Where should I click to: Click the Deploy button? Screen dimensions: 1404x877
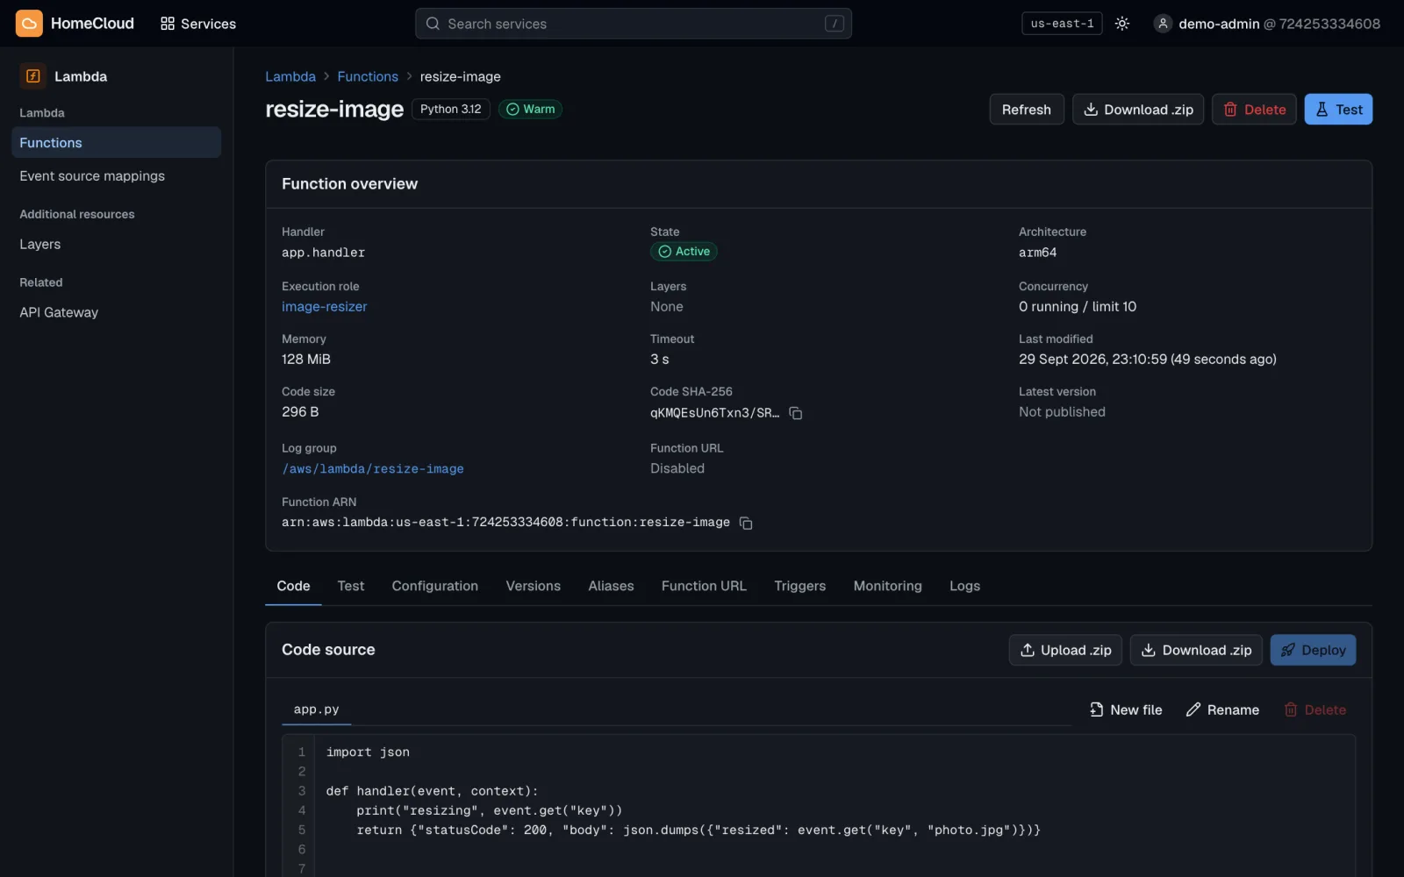coord(1313,650)
